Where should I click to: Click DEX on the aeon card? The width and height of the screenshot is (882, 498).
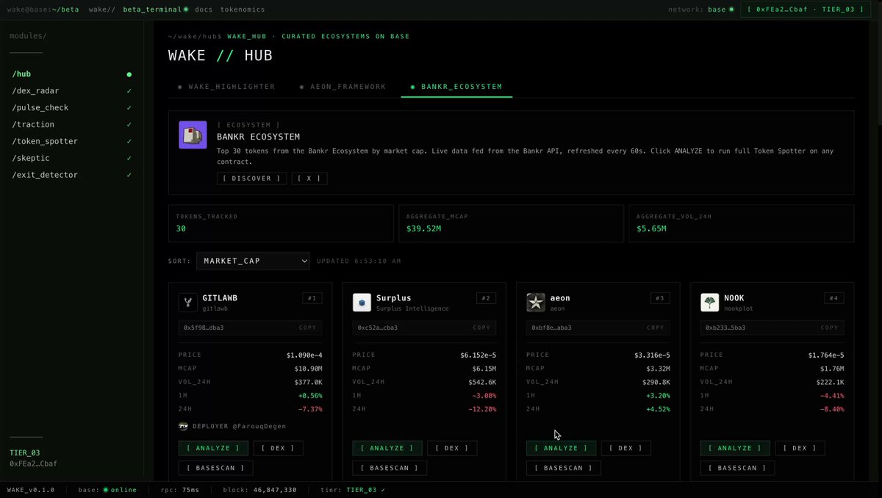point(626,448)
